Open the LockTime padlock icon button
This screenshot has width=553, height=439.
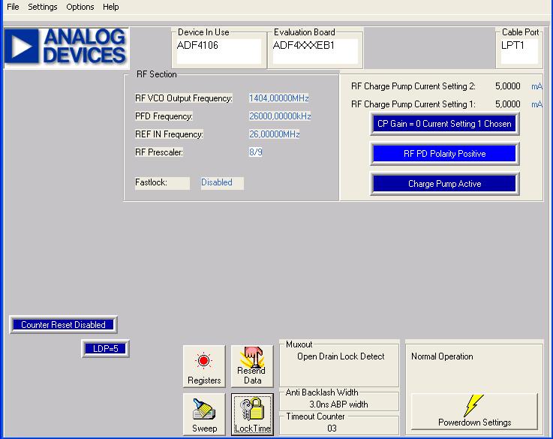tap(252, 414)
